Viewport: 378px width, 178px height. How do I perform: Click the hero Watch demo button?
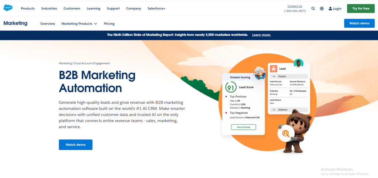[x=76, y=145]
